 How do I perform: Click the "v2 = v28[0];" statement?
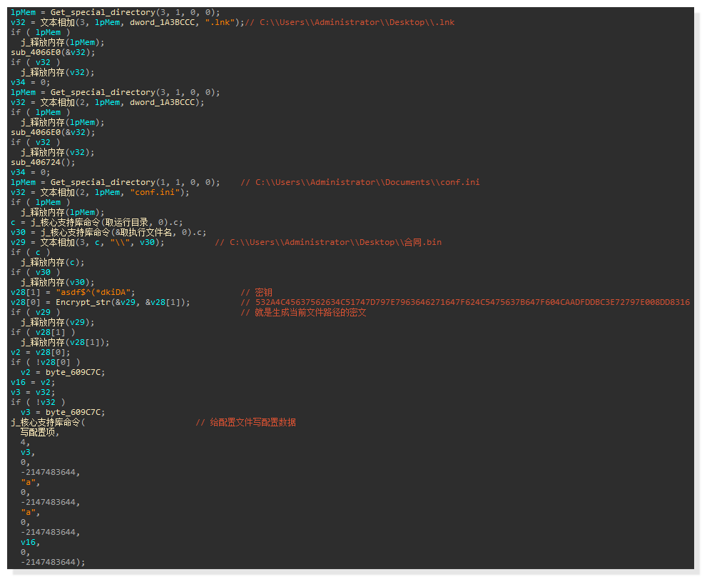click(x=40, y=352)
